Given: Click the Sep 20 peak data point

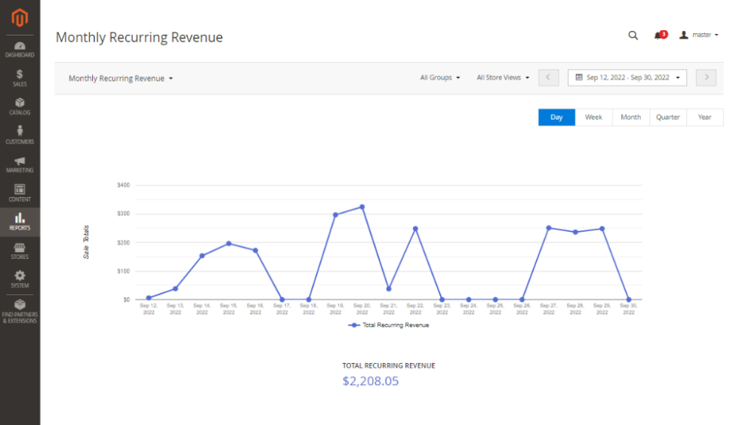Looking at the screenshot, I should [x=362, y=207].
